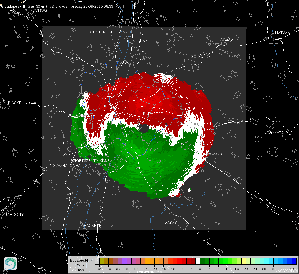
Task: Click the NAGYKÁTA town label
Action: point(274,132)
